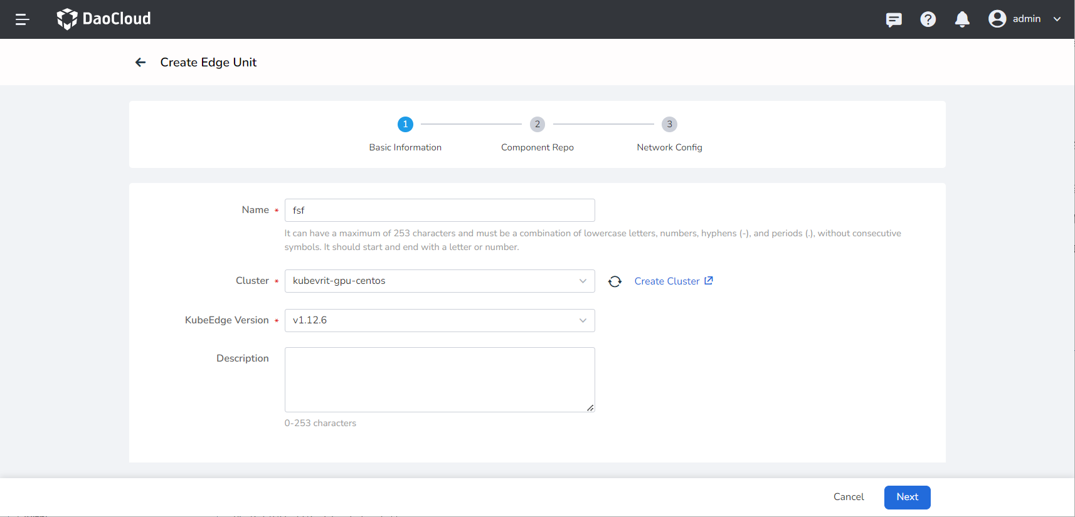1075x517 pixels.
Task: Open the Create Cluster link
Action: tap(667, 281)
